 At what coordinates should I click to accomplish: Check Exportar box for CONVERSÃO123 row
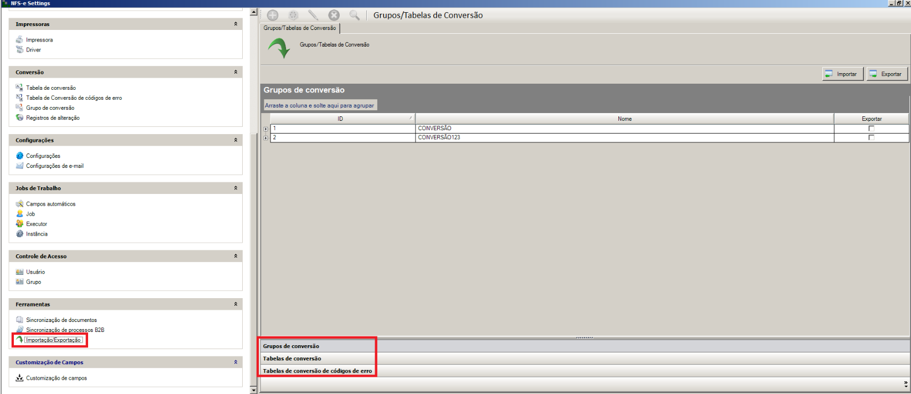pyautogui.click(x=871, y=137)
